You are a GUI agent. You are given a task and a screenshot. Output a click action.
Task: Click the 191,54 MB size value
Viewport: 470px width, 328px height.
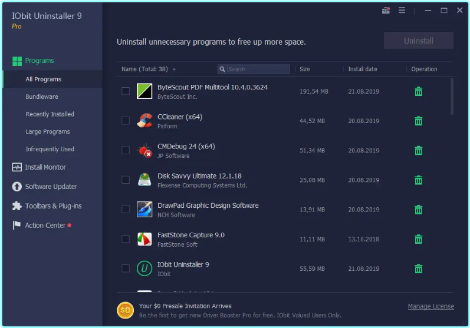pyautogui.click(x=314, y=91)
